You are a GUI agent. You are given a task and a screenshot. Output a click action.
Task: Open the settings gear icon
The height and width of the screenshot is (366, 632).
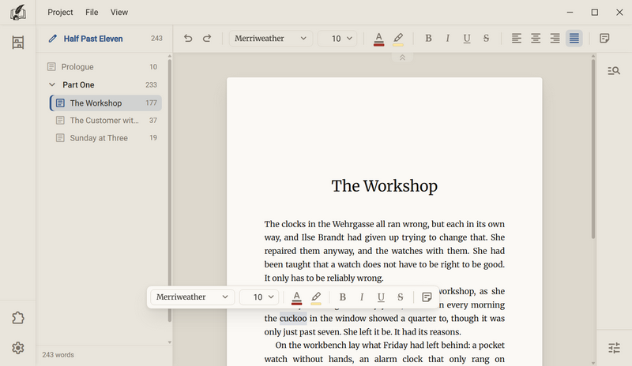(x=17, y=348)
